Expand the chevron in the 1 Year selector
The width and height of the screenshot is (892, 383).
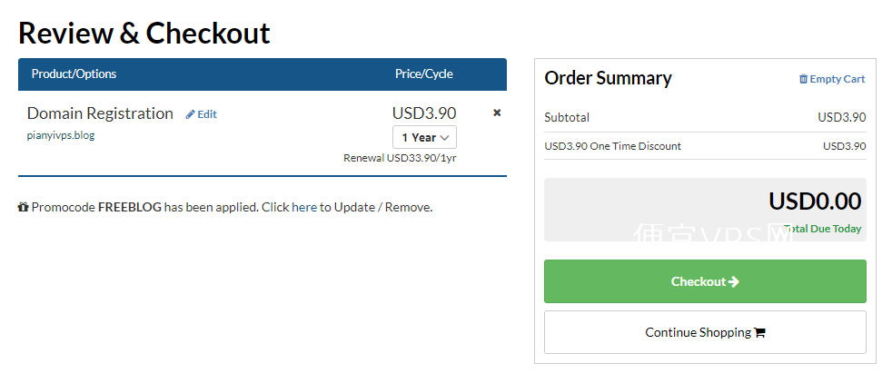tap(445, 138)
